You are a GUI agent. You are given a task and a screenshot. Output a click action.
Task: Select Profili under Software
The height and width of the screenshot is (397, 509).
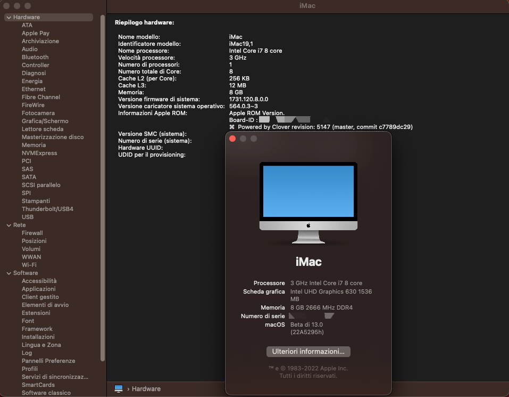click(x=30, y=369)
